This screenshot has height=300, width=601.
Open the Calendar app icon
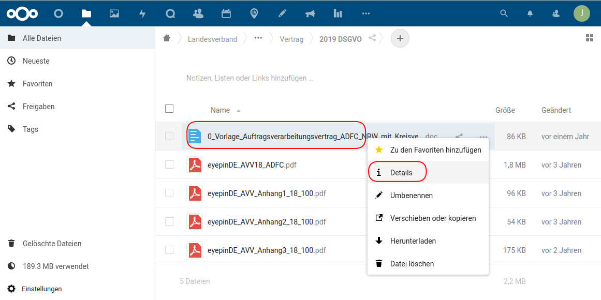226,13
